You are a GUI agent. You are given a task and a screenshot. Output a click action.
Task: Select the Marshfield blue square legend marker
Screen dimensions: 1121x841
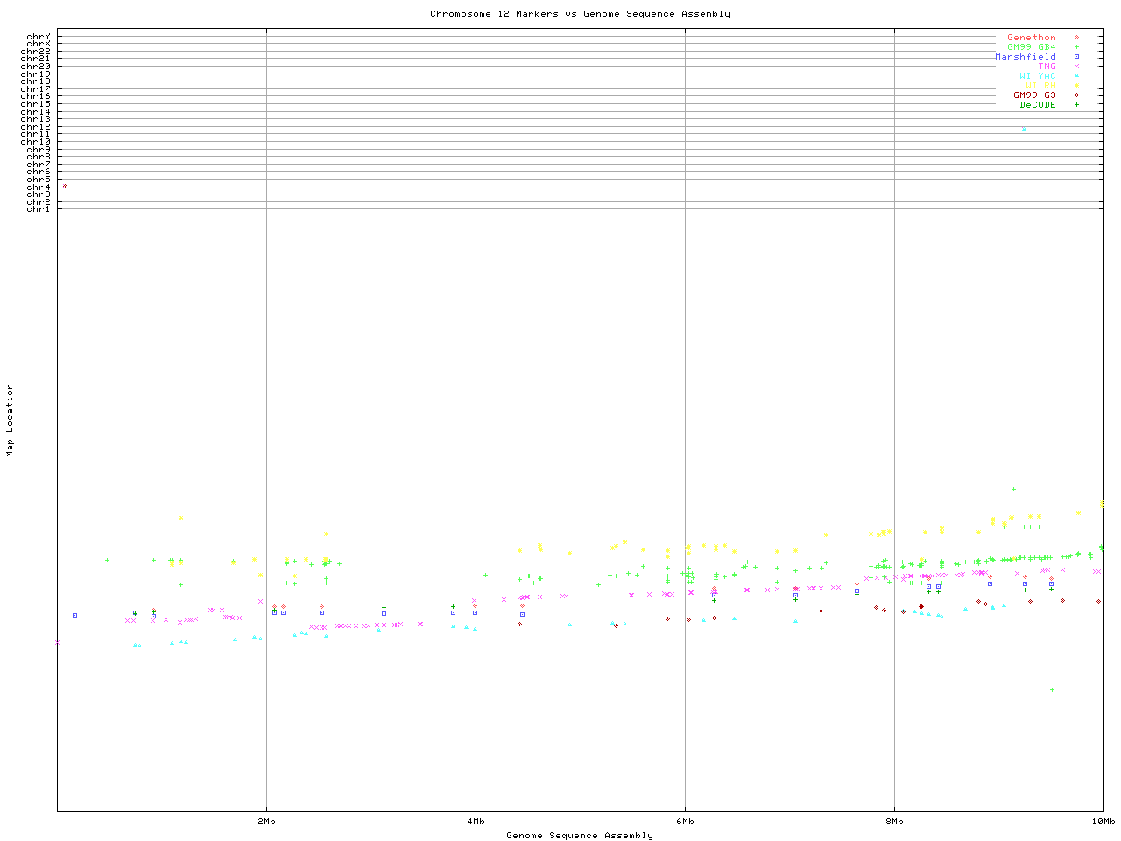pyautogui.click(x=1076, y=57)
